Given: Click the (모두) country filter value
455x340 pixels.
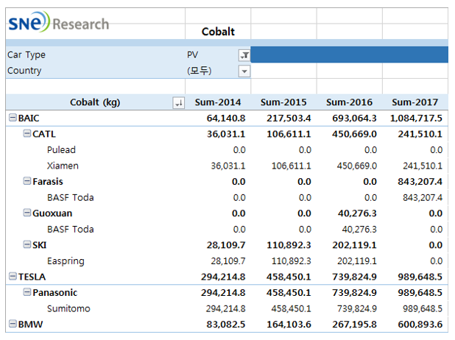Looking at the screenshot, I should [x=199, y=71].
